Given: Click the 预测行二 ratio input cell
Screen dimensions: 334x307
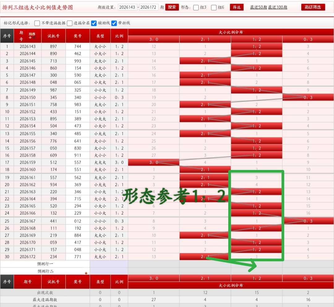Looking at the screenshot, I should pyautogui.click(x=109, y=271).
